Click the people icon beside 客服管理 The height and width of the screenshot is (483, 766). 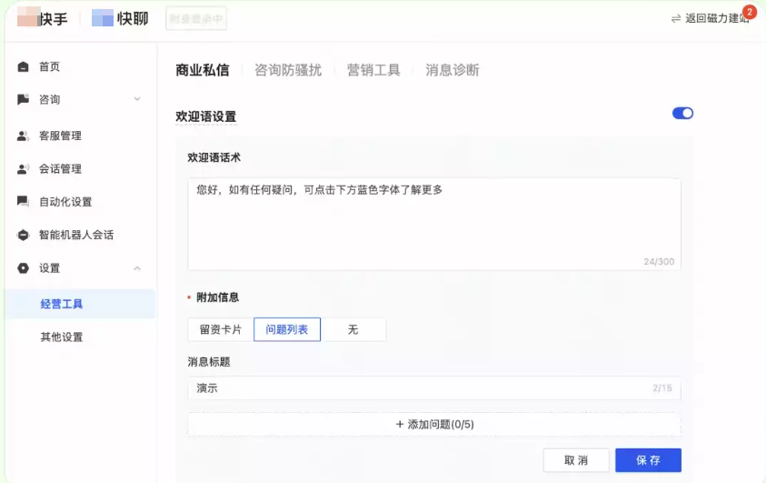(23, 136)
